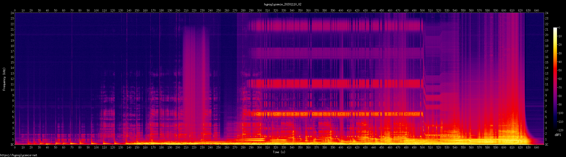Click the 24 kHz label on left axis

coord(12,13)
